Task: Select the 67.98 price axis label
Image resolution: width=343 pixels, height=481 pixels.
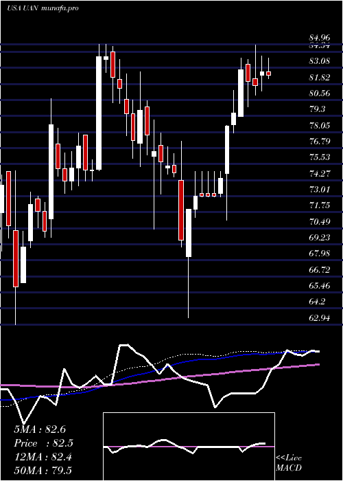Action: coord(320,254)
